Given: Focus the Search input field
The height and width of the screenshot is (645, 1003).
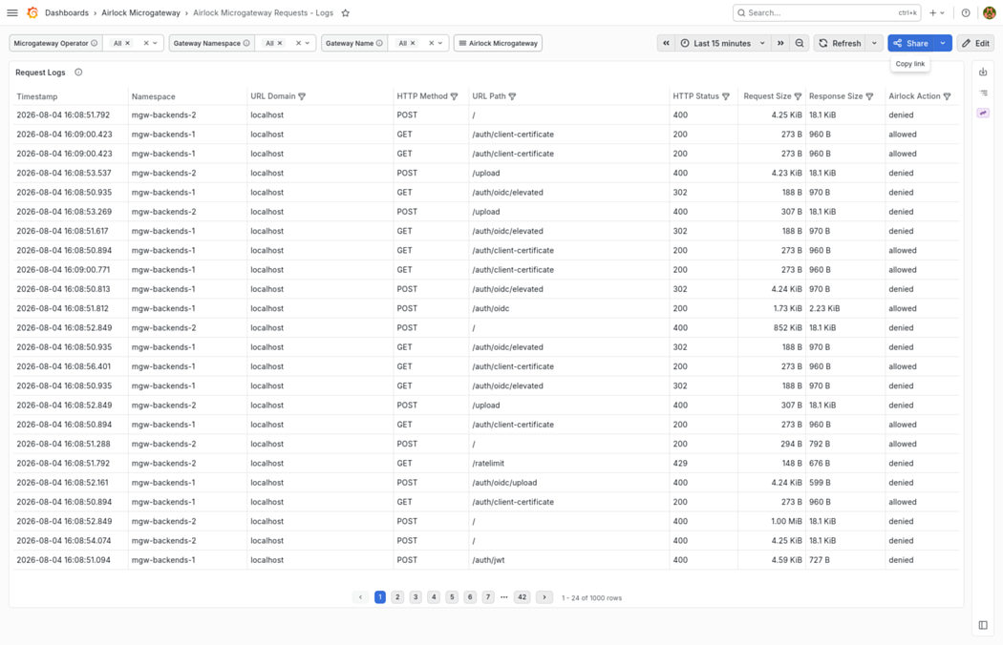Looking at the screenshot, I should (826, 12).
